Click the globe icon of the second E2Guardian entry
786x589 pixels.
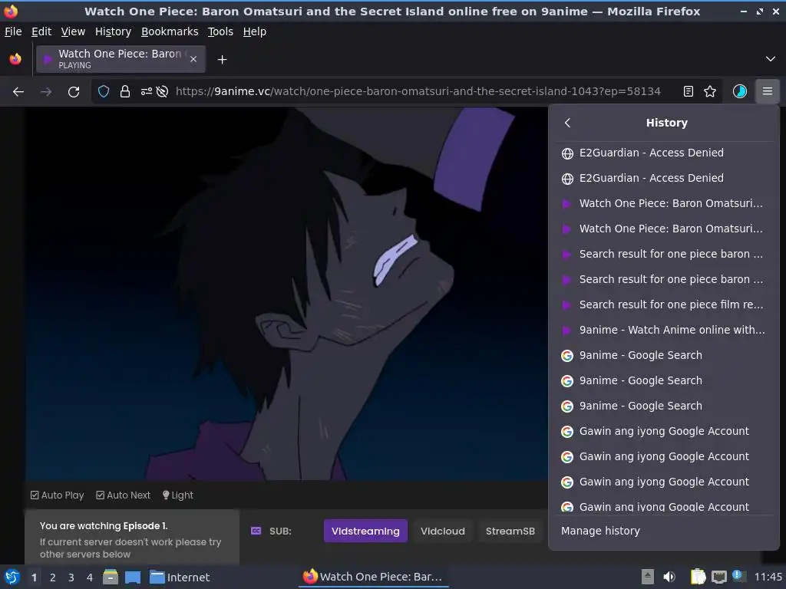click(x=567, y=179)
